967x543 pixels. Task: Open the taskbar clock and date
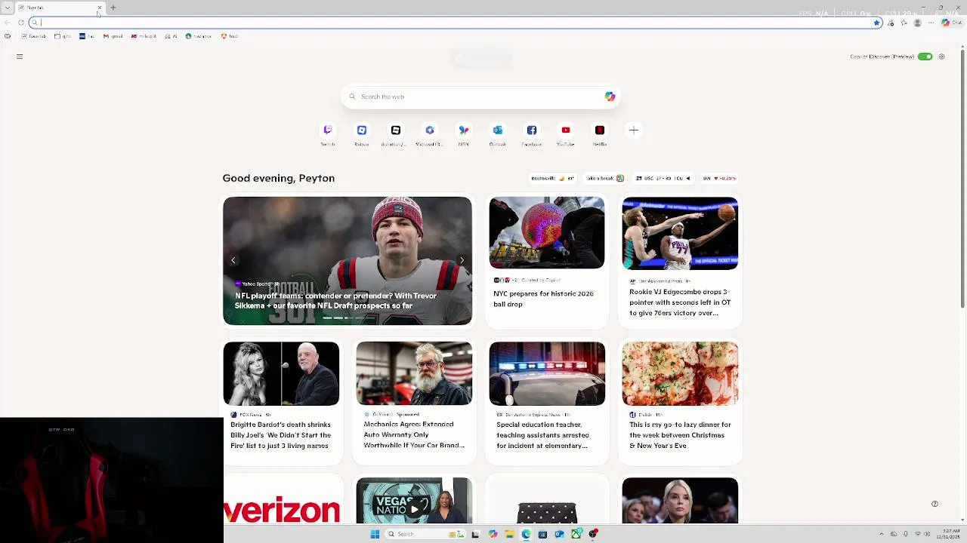950,534
